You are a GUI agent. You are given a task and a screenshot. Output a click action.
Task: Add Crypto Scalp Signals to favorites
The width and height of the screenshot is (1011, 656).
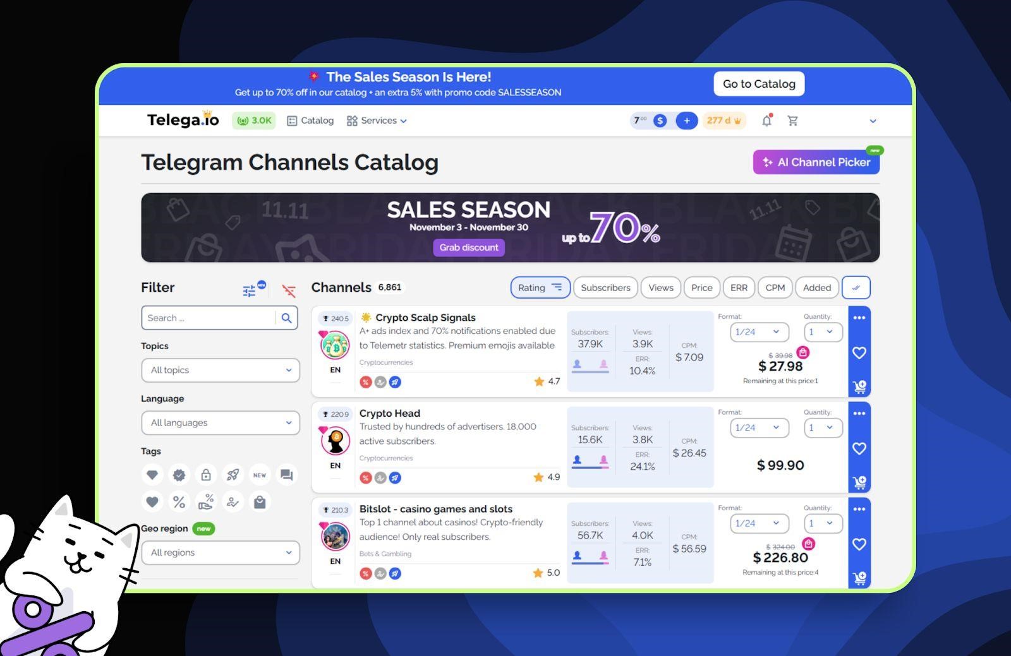point(859,353)
